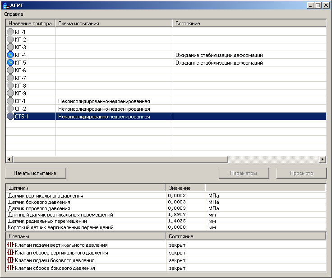The width and height of the screenshot is (332, 278).
Task: Click the value 0,0000
Action: tap(177, 227)
